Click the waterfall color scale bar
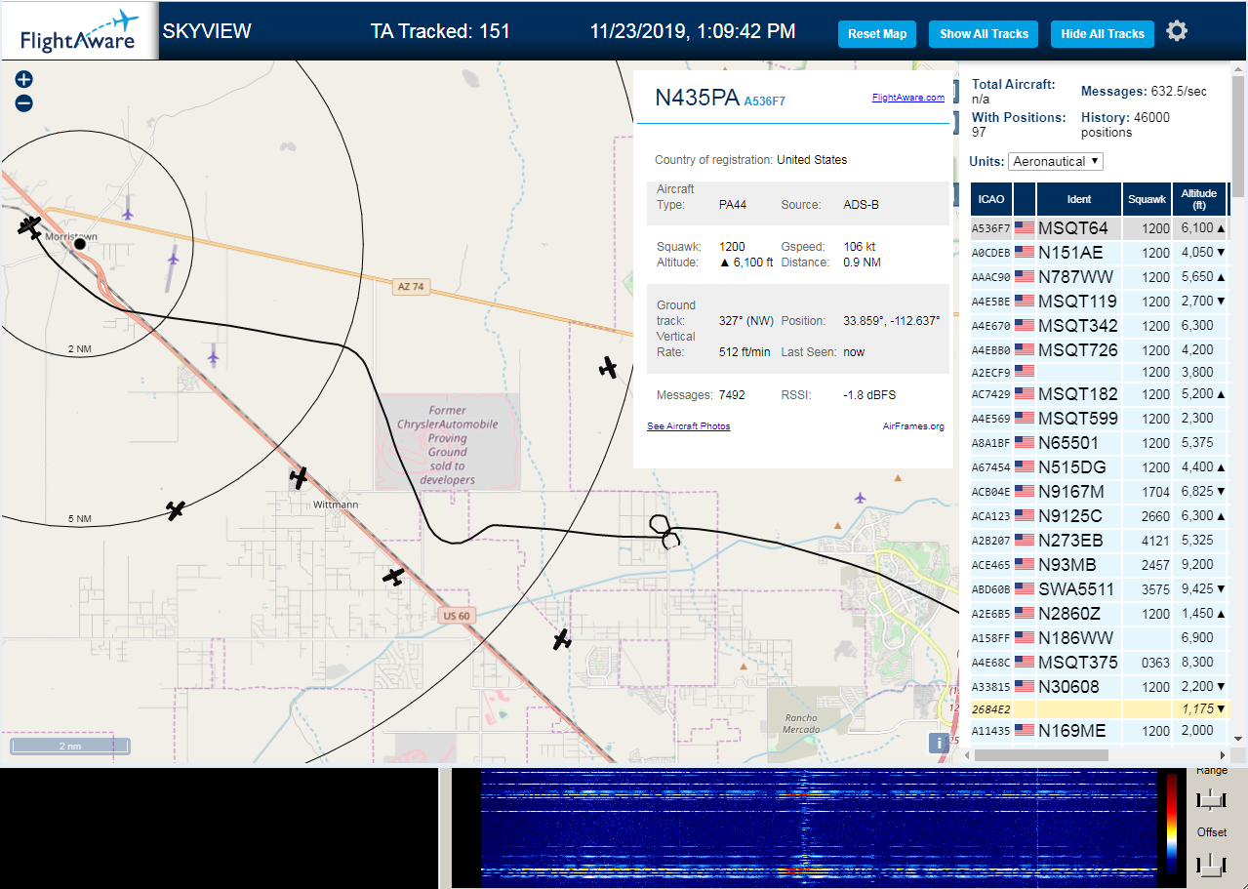 pos(1172,822)
